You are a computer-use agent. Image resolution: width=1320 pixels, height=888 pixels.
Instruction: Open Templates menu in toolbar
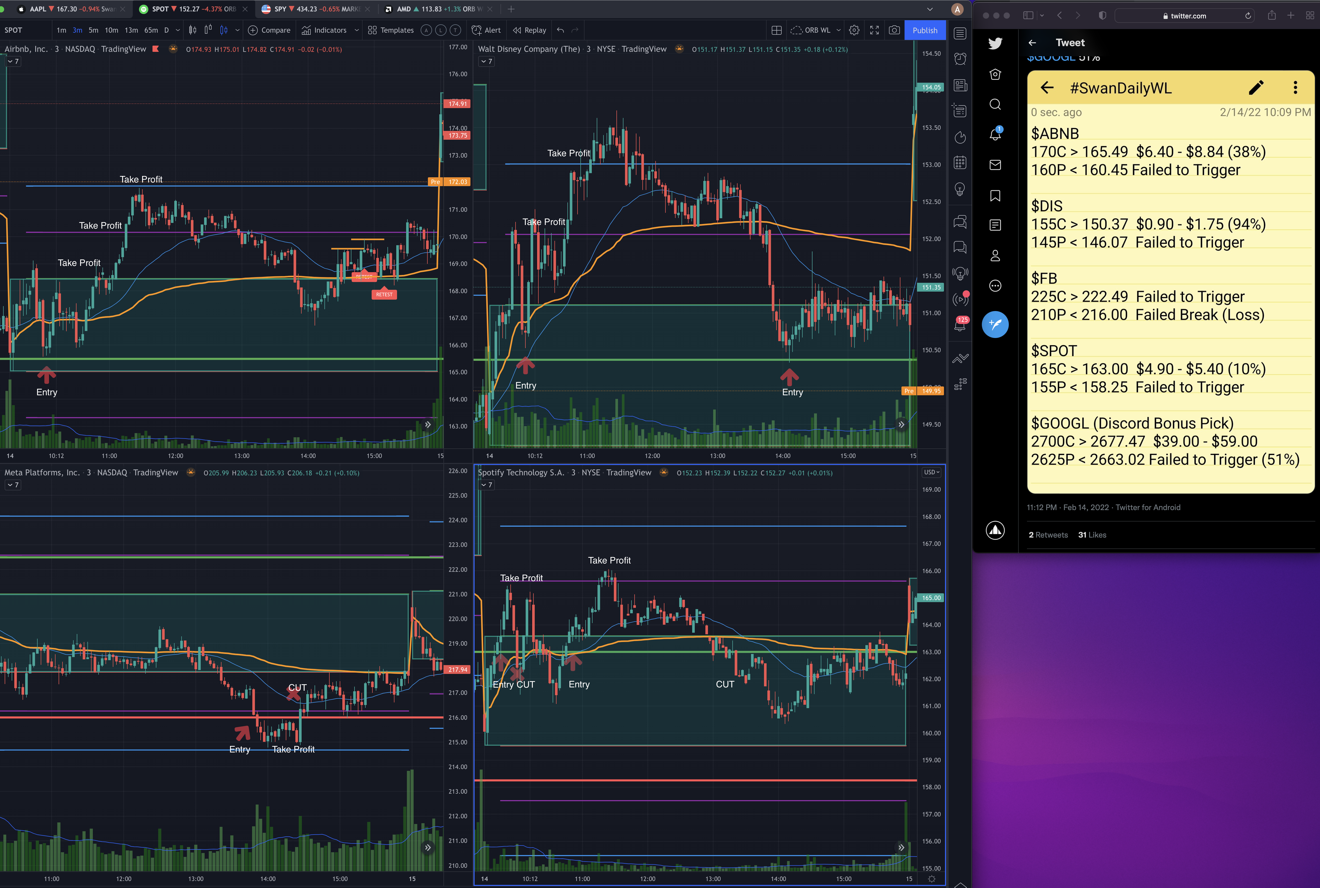point(390,30)
